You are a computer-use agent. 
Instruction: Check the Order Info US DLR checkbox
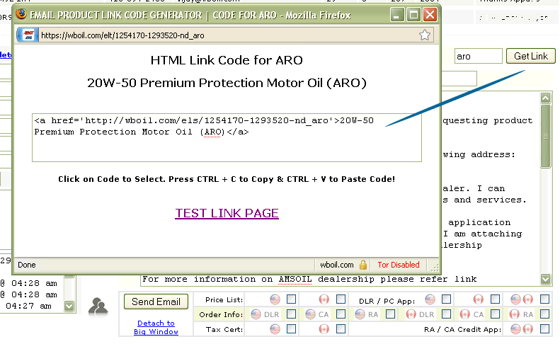pyautogui.click(x=292, y=314)
